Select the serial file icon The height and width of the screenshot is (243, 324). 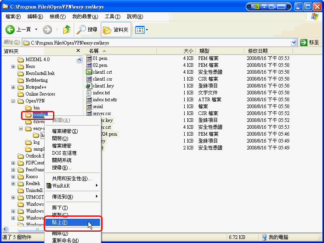(89, 107)
